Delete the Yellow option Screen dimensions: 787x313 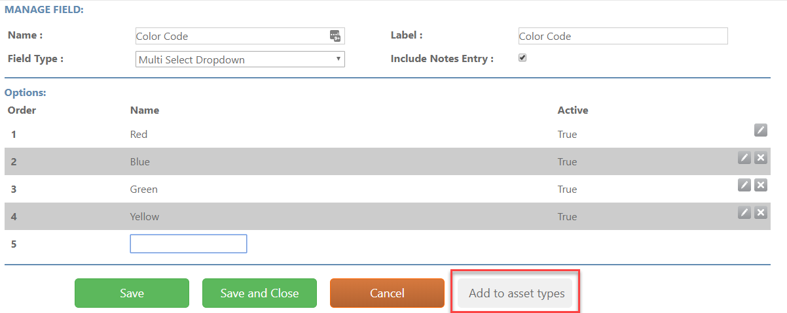[x=761, y=212]
